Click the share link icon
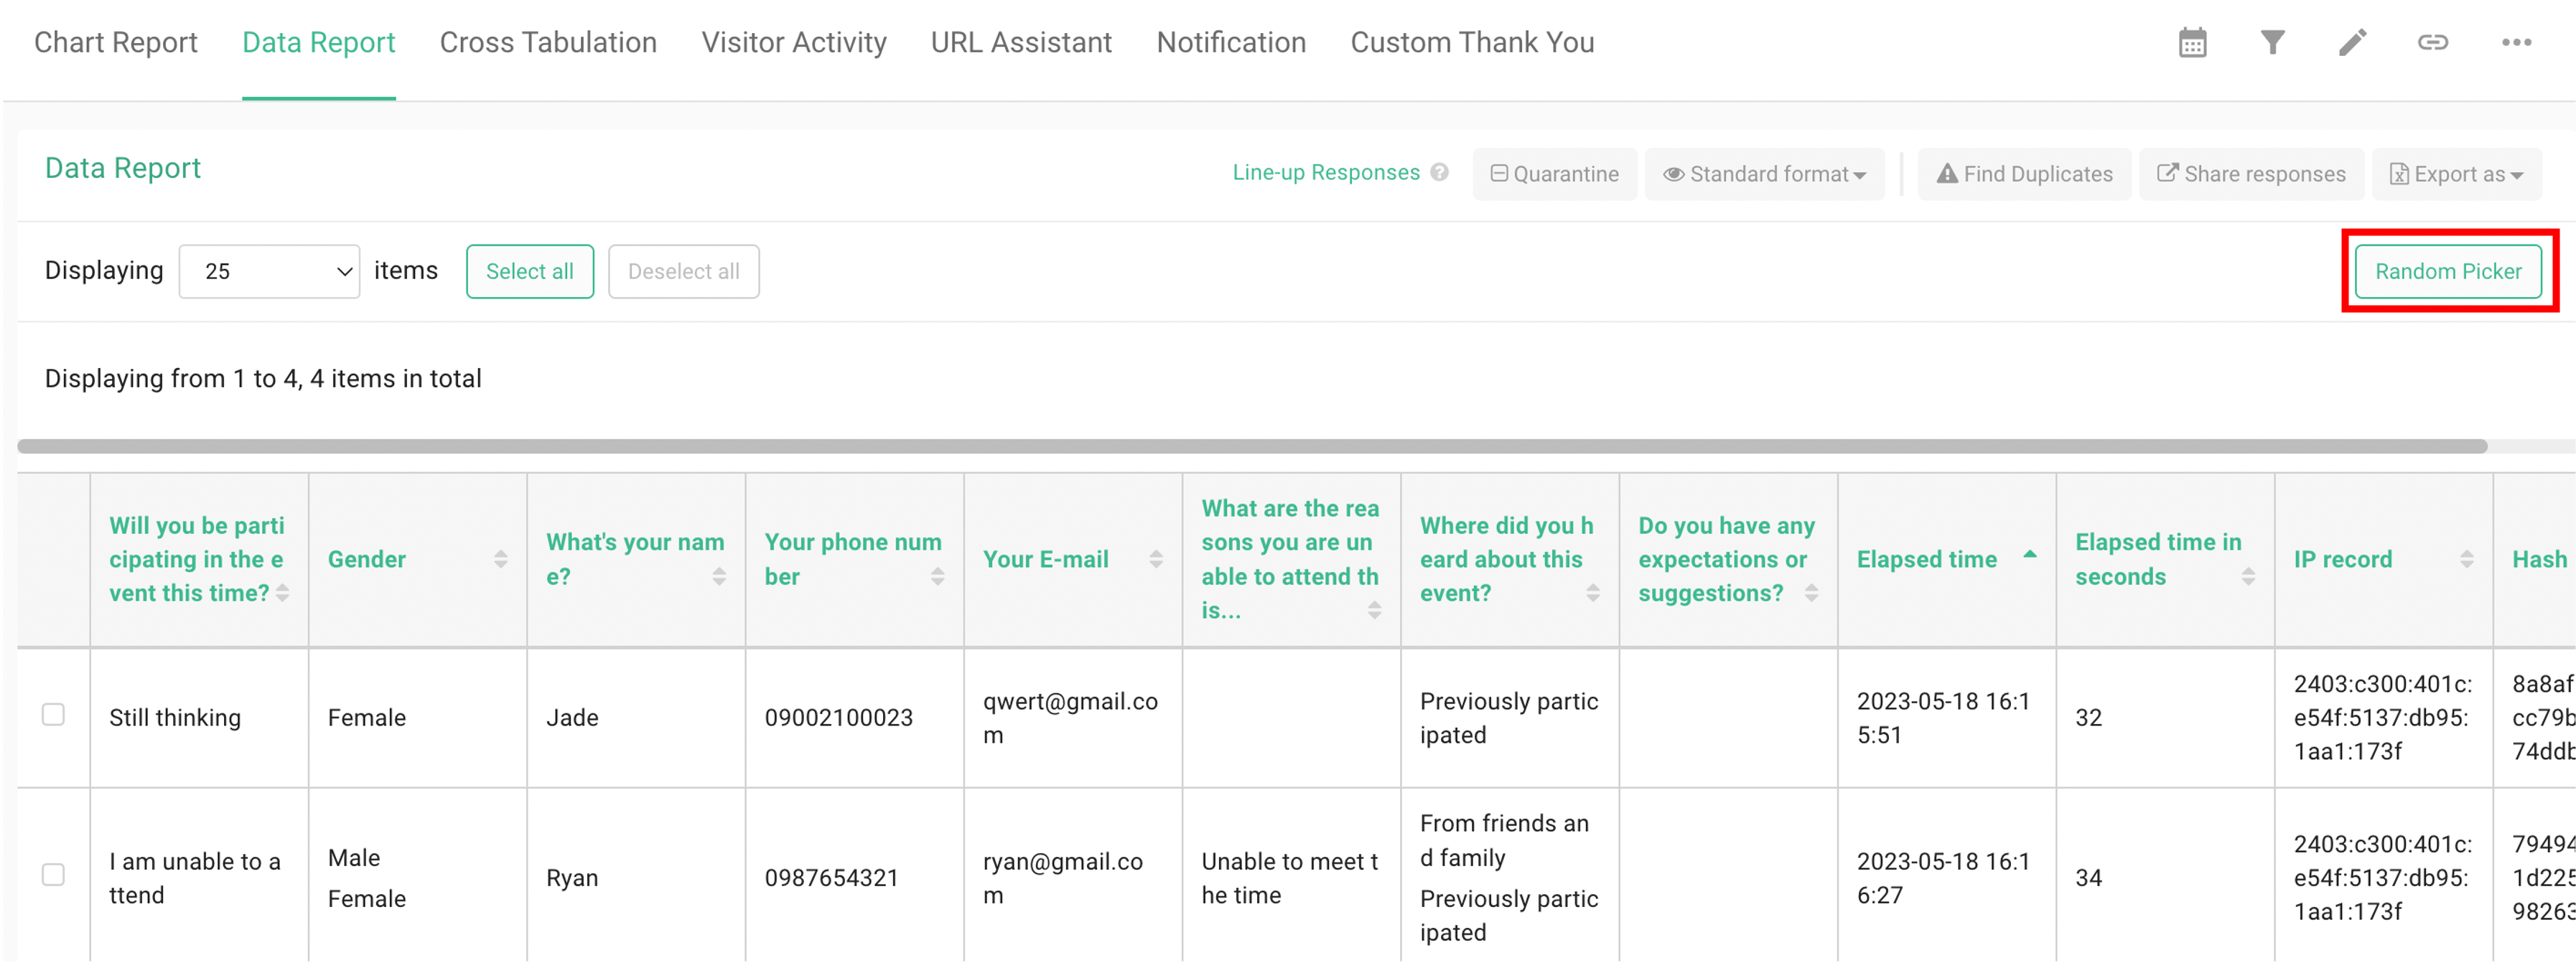2576x963 pixels. [2432, 42]
